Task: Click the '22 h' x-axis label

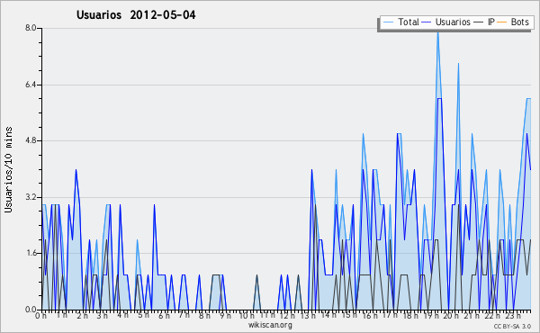Action: pos(492,316)
